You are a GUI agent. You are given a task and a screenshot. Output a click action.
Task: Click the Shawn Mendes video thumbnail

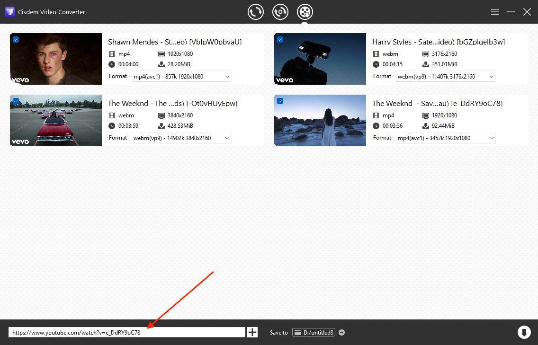tap(56, 59)
